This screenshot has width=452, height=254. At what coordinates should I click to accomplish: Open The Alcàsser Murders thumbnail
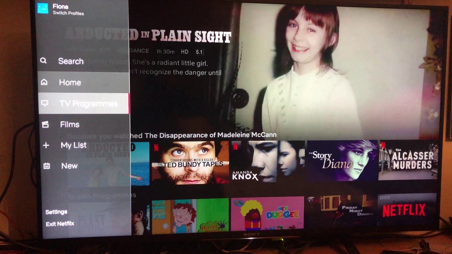tap(408, 160)
